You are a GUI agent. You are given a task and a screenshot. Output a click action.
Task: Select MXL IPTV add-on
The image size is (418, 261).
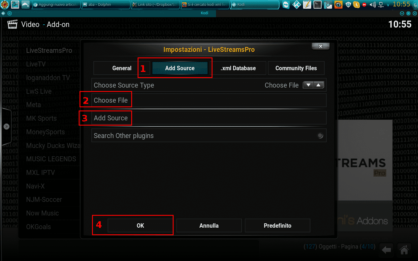coord(40,173)
